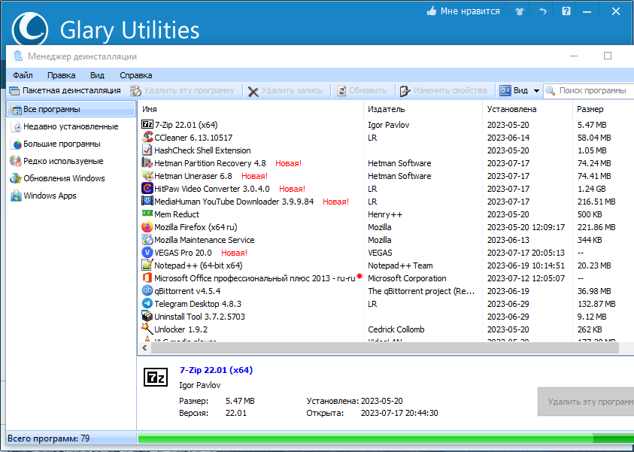Click the Поиск программы search field
The width and height of the screenshot is (634, 452).
pyautogui.click(x=592, y=90)
